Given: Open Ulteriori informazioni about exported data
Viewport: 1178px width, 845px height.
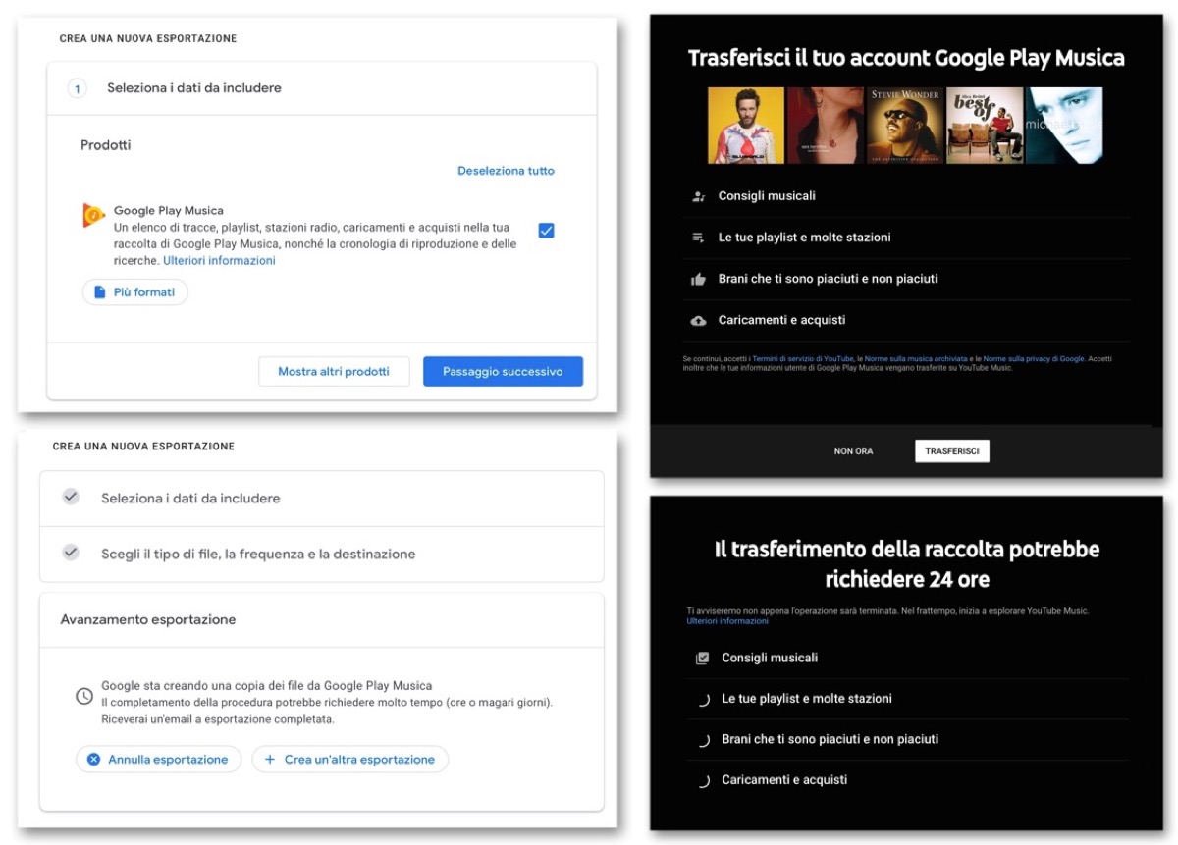Looking at the screenshot, I should pos(219,259).
